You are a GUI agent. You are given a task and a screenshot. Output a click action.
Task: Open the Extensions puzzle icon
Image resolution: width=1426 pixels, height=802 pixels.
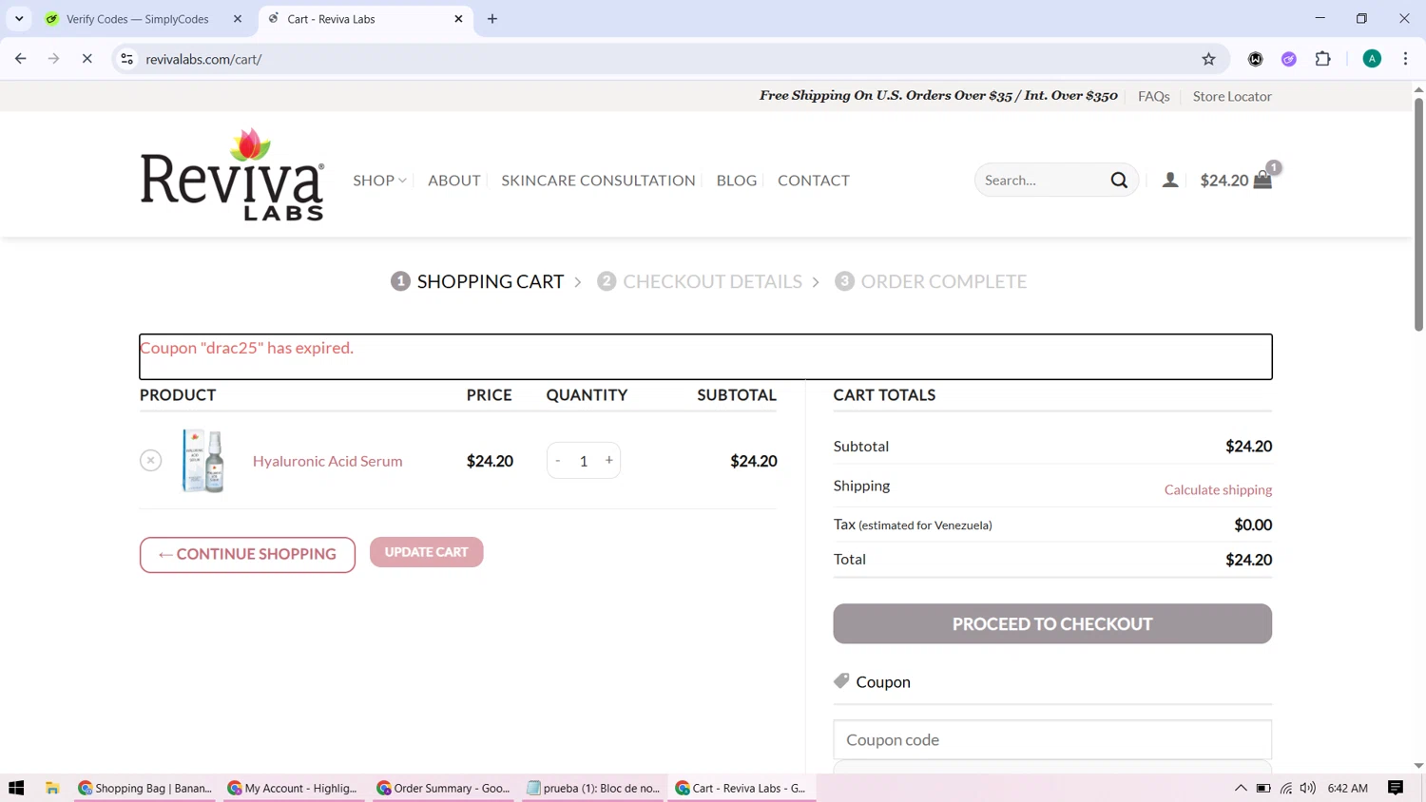(x=1322, y=59)
